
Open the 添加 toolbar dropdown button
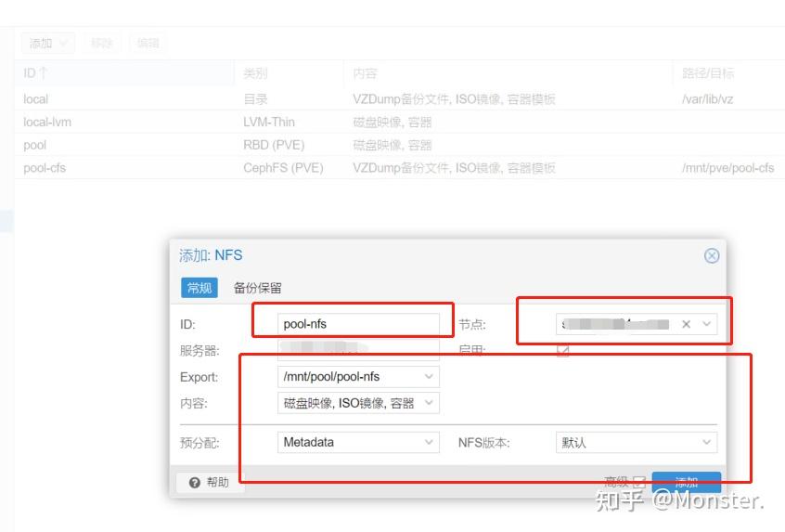[x=48, y=44]
